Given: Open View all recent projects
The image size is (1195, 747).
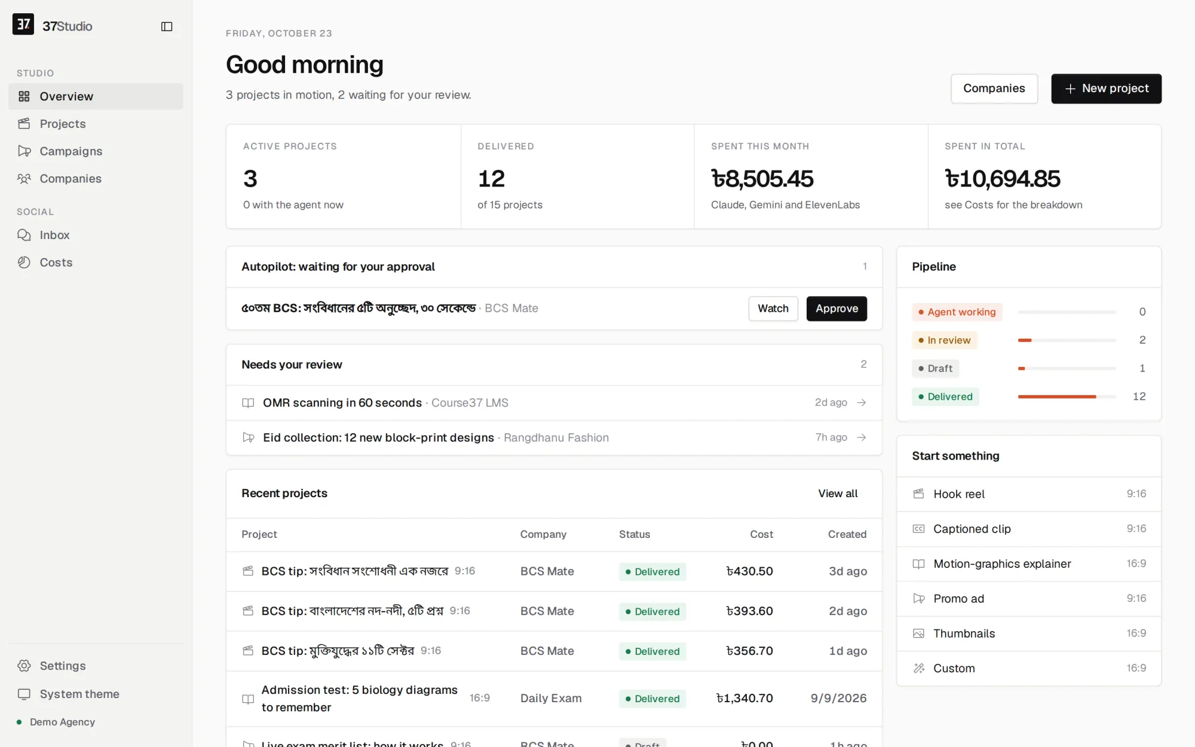Looking at the screenshot, I should pyautogui.click(x=838, y=494).
